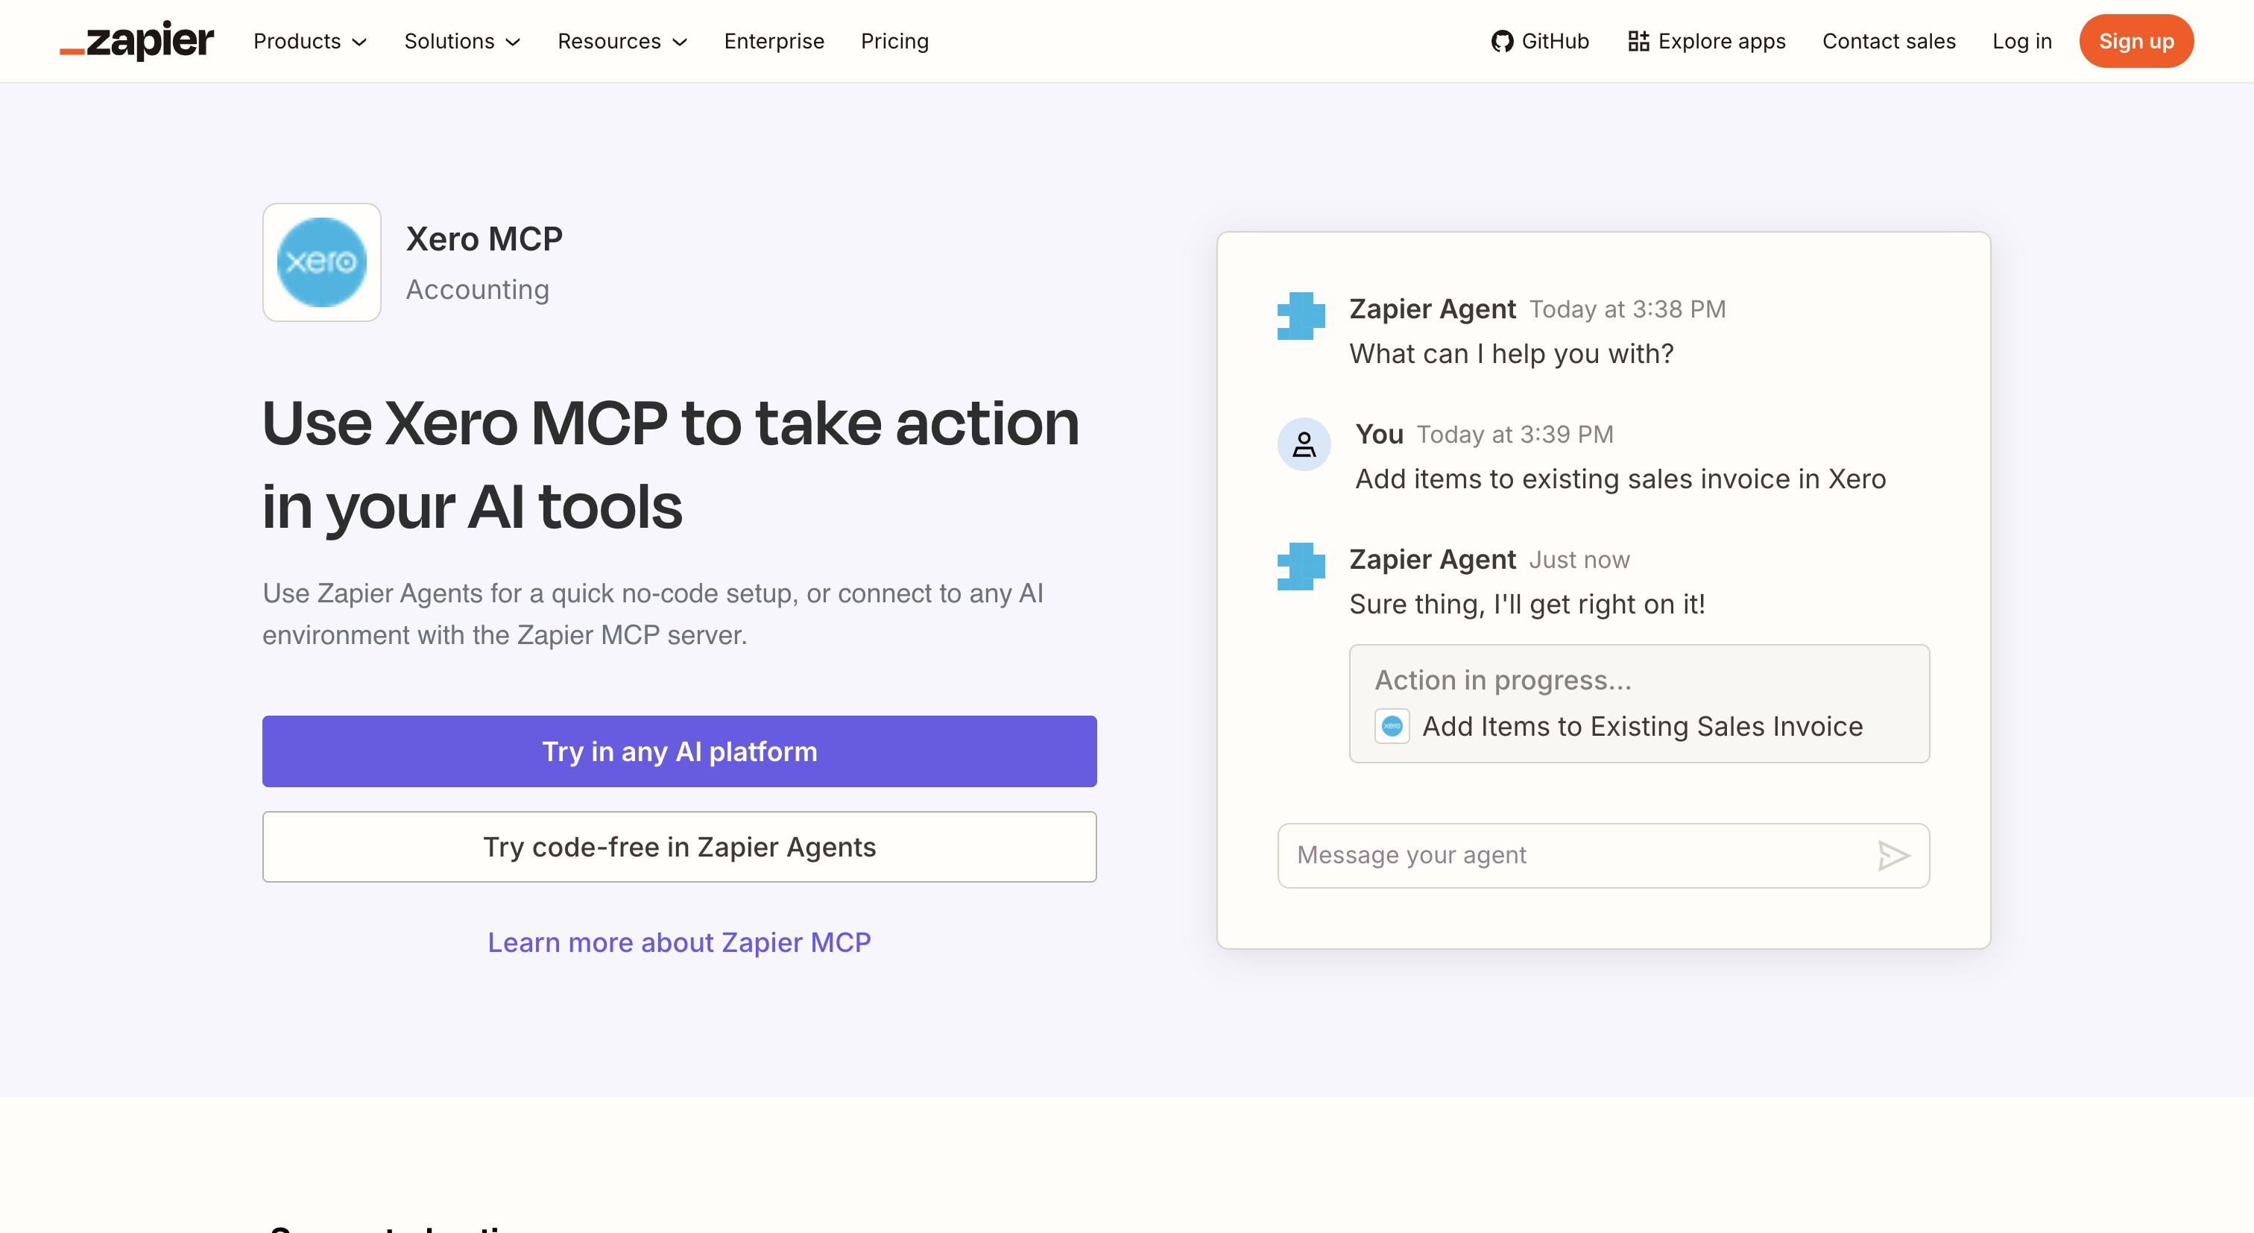Click 'Today at 3:39 PM' timestamp

1515,434
